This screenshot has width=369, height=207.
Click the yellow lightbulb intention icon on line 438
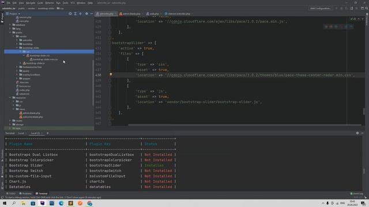tap(111, 75)
